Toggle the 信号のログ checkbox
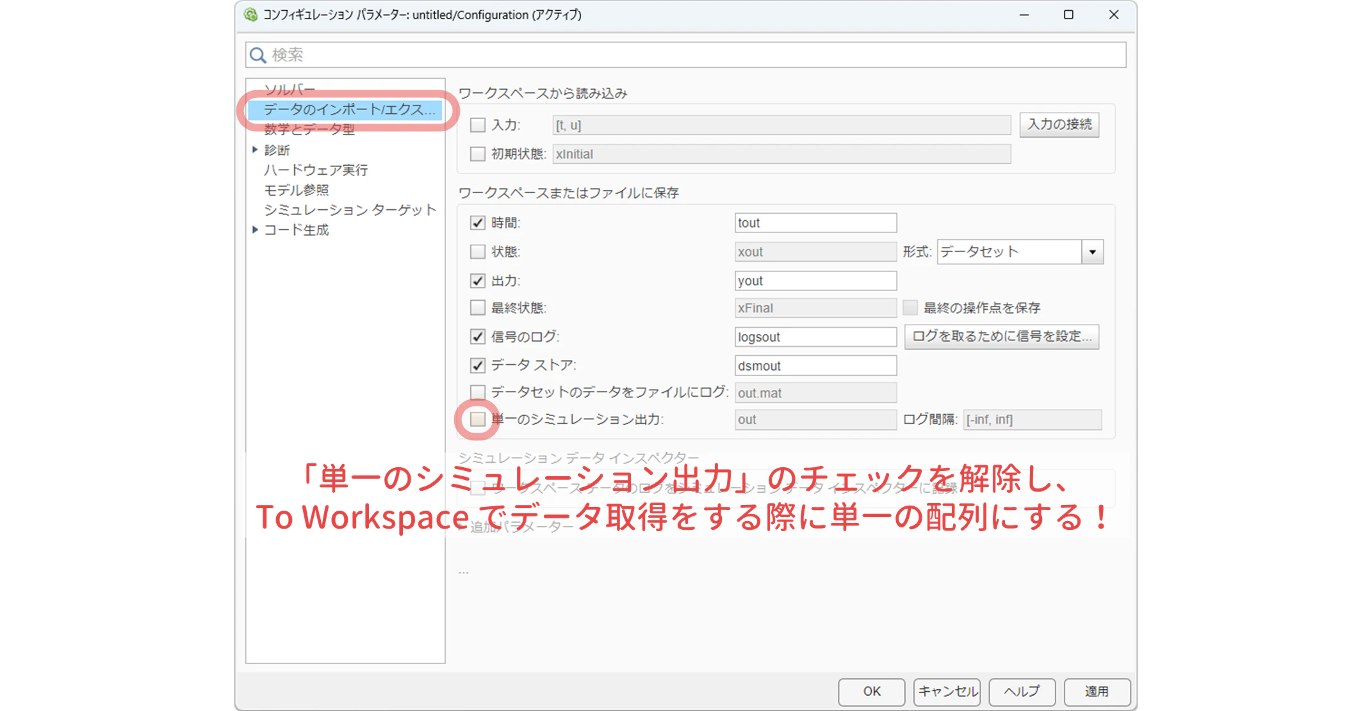The width and height of the screenshot is (1372, 711). pyautogui.click(x=478, y=337)
